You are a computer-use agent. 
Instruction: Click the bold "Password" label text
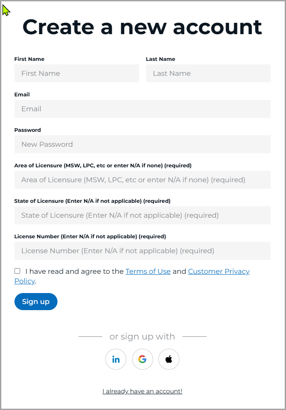(x=28, y=130)
